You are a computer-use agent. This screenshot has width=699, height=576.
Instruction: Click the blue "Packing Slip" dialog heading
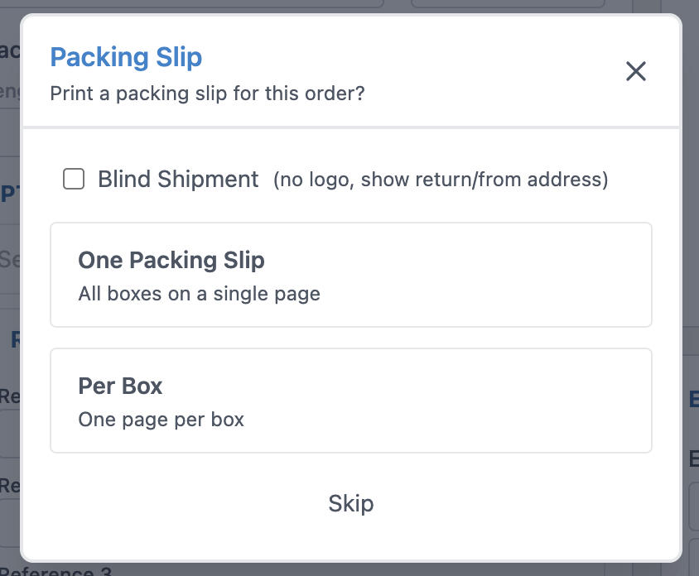[126, 57]
